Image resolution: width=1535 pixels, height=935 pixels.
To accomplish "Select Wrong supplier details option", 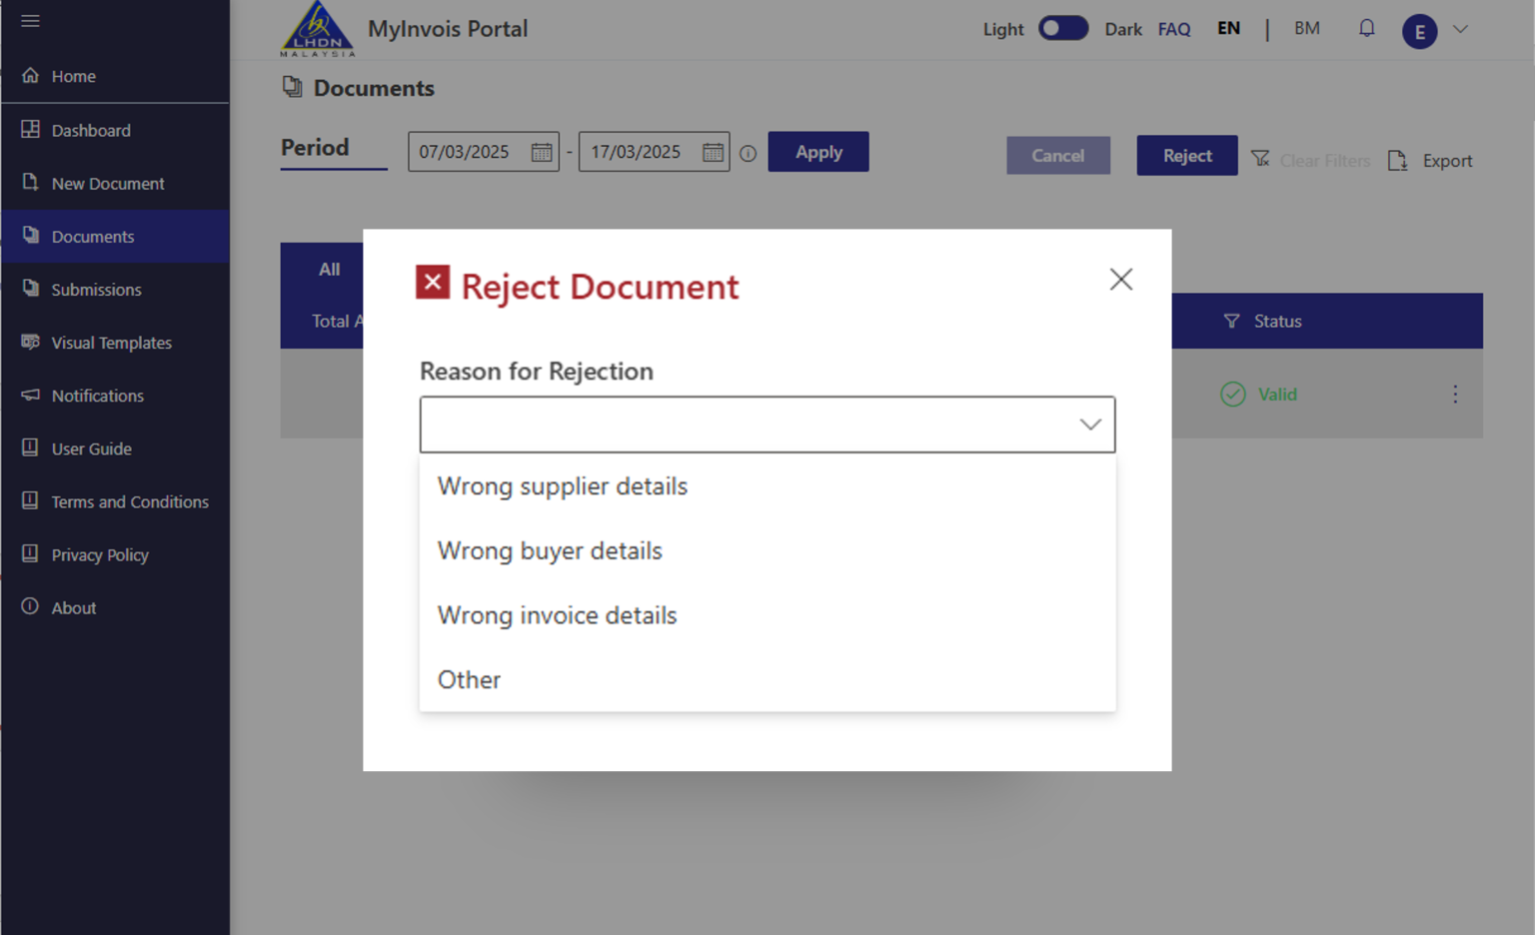I will click(x=767, y=486).
